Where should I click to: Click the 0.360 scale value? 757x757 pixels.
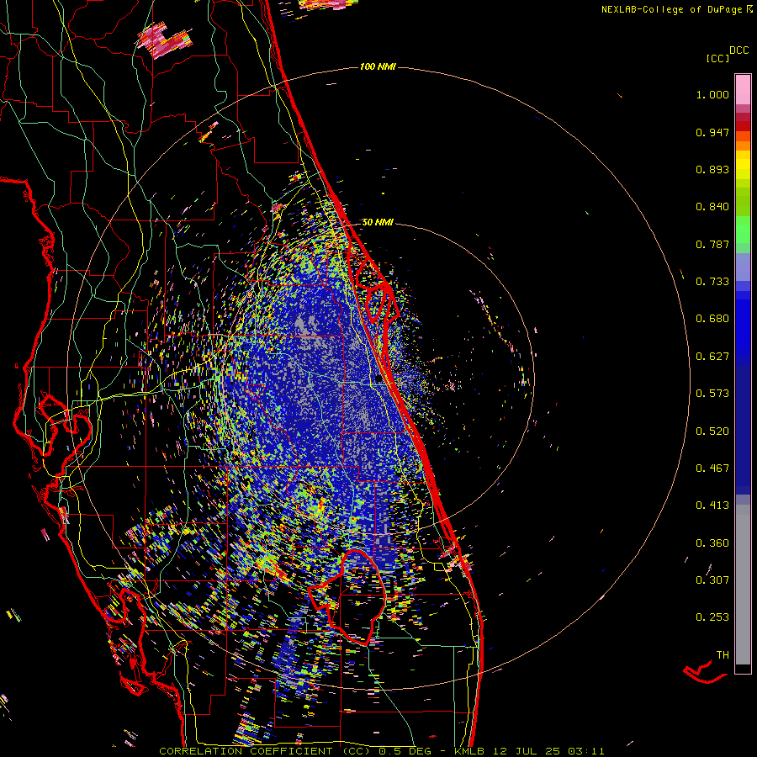pyautogui.click(x=712, y=543)
